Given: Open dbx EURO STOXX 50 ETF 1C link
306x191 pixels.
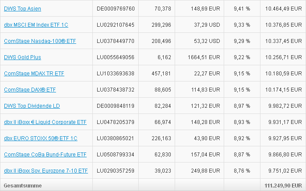Looking at the screenshot, I should tap(41, 138).
